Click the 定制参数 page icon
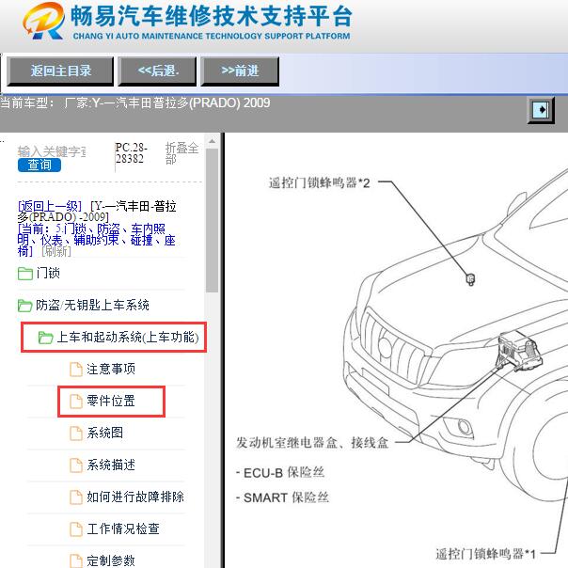Image resolution: width=568 pixels, height=568 pixels. tap(76, 560)
